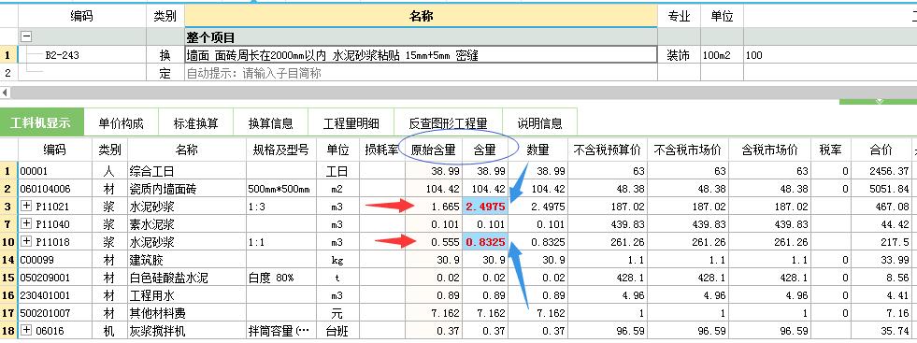Switch to the 工料机显示 tab
The width and height of the screenshot is (917, 343).
[41, 123]
